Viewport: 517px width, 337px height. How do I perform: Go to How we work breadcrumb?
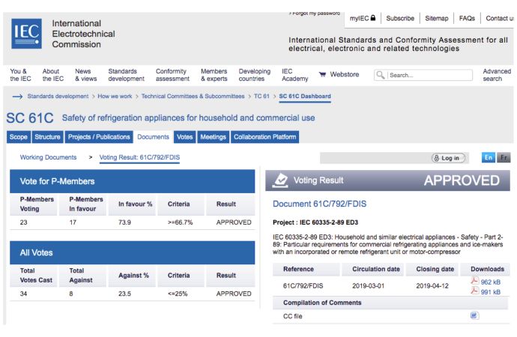[115, 96]
